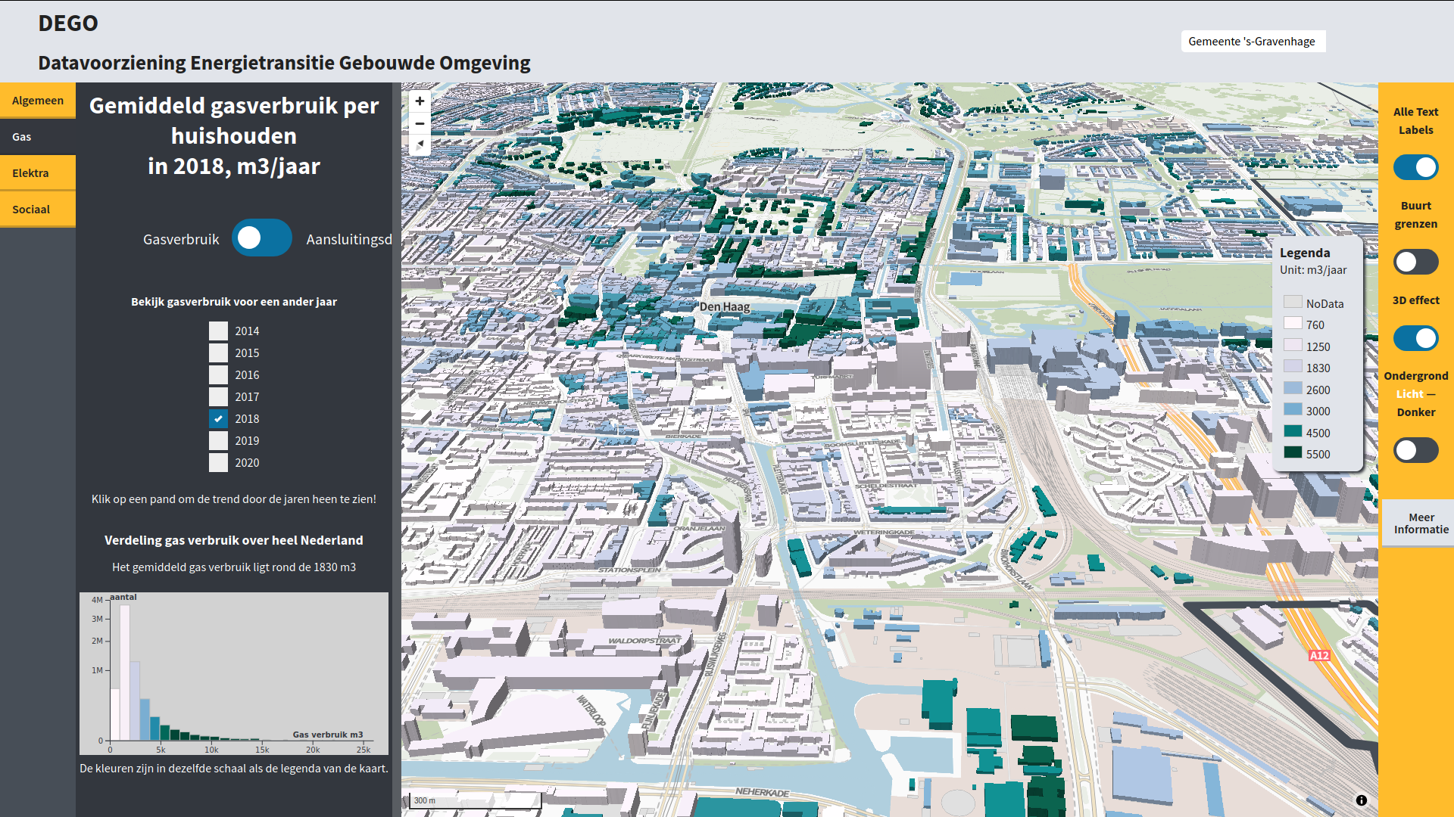Screen dimensions: 1454x817
Task: Switch Ondergrond from Licht to Donker
Action: tap(1415, 450)
